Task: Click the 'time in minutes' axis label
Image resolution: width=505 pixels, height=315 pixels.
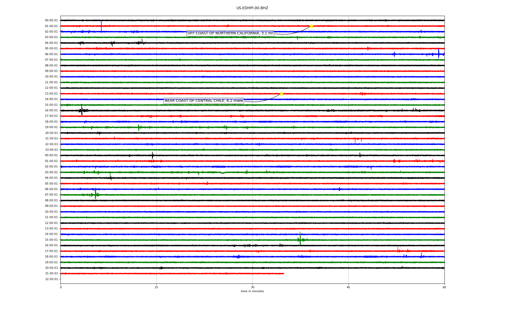Action: click(x=252, y=291)
